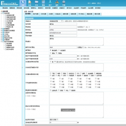The image size is (126, 126).
Task: Click the admin email input field
Action: [63, 33]
